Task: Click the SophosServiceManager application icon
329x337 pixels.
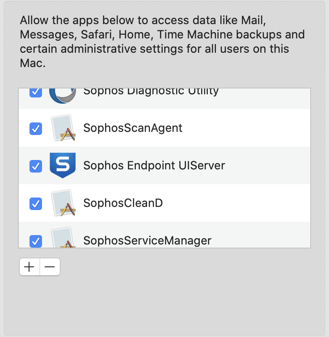Action: pos(63,237)
